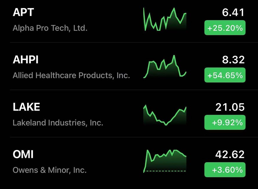Screen dimensions: 258x189
Task: Select Owens & Minor, Inc. name
Action: [x=49, y=170]
